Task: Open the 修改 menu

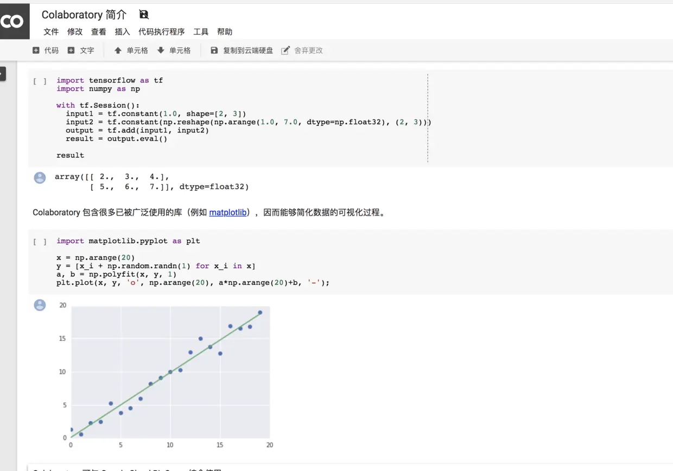Action: coord(75,32)
